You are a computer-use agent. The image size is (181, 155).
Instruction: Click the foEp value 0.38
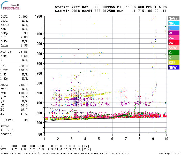coord(24,33)
